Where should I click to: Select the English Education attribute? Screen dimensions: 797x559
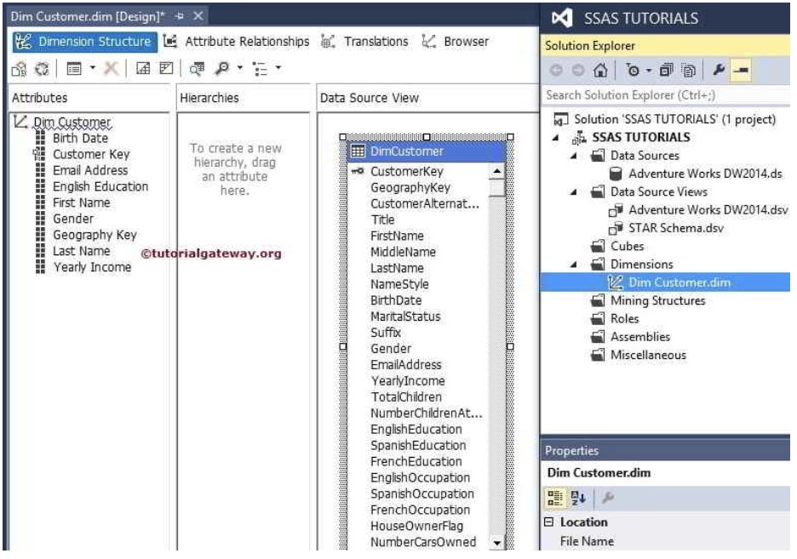100,187
